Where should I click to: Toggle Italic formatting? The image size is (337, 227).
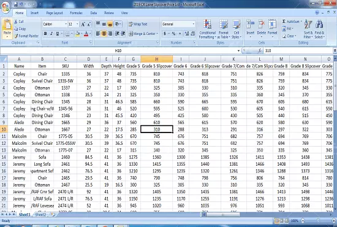click(51, 34)
